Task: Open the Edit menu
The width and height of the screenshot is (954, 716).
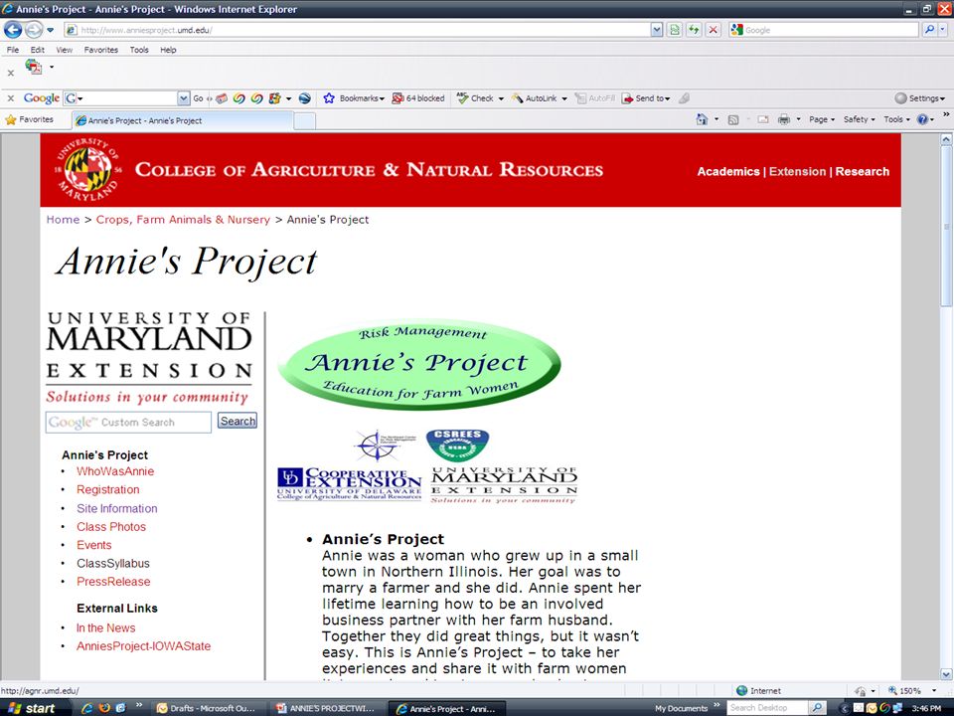Action: [38, 50]
